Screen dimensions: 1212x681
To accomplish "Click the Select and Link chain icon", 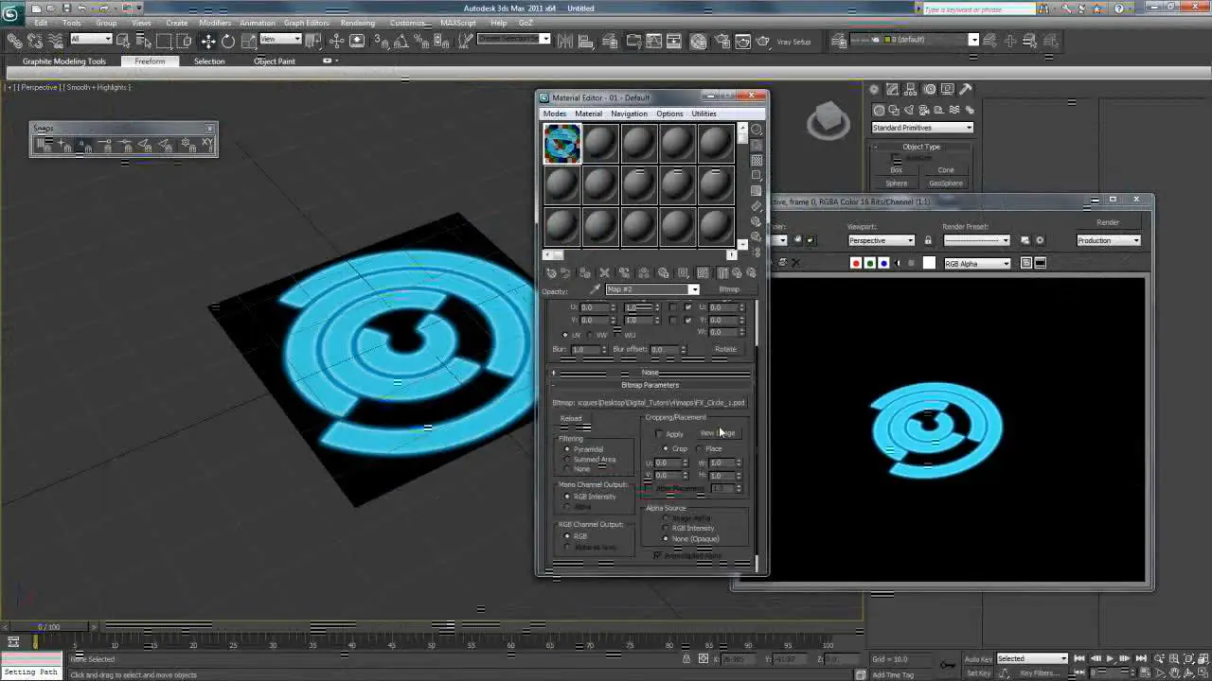I will (x=14, y=41).
